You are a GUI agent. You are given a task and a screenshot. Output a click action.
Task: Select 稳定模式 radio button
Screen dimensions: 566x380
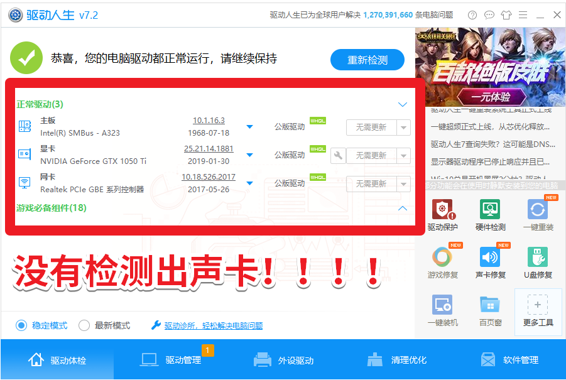pos(21,325)
